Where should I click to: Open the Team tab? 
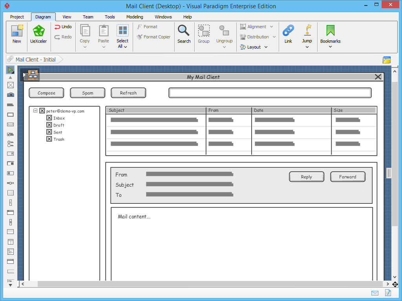click(x=88, y=17)
